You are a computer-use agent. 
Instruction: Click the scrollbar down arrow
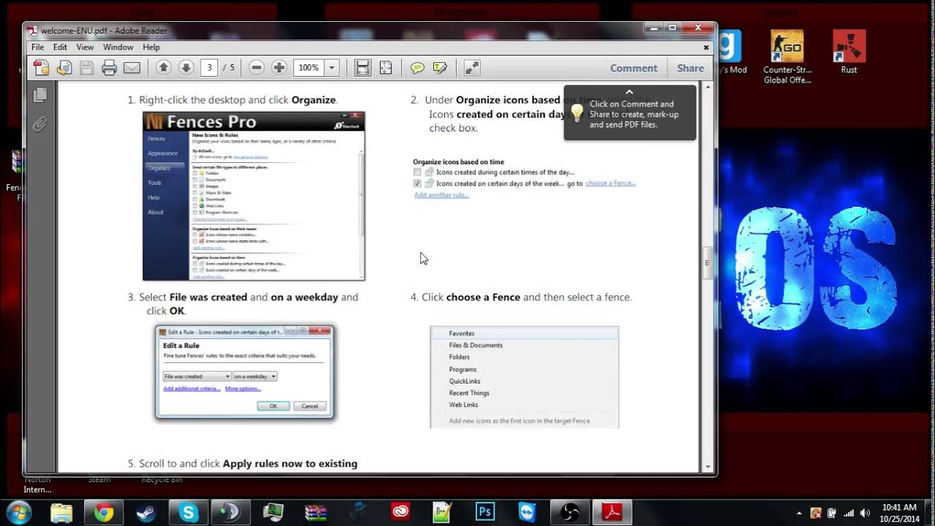tap(708, 467)
